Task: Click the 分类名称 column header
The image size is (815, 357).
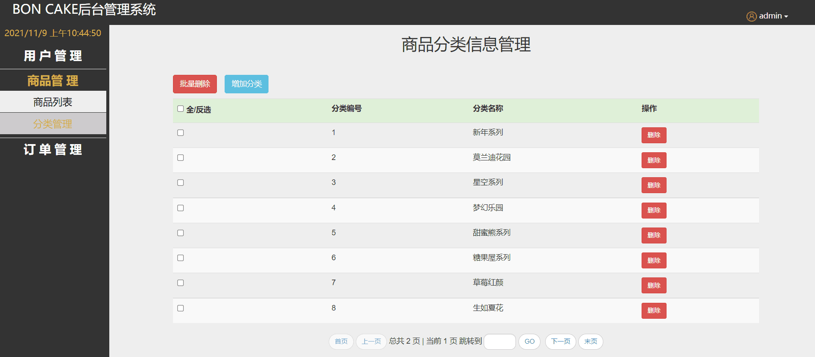Action: coord(488,108)
